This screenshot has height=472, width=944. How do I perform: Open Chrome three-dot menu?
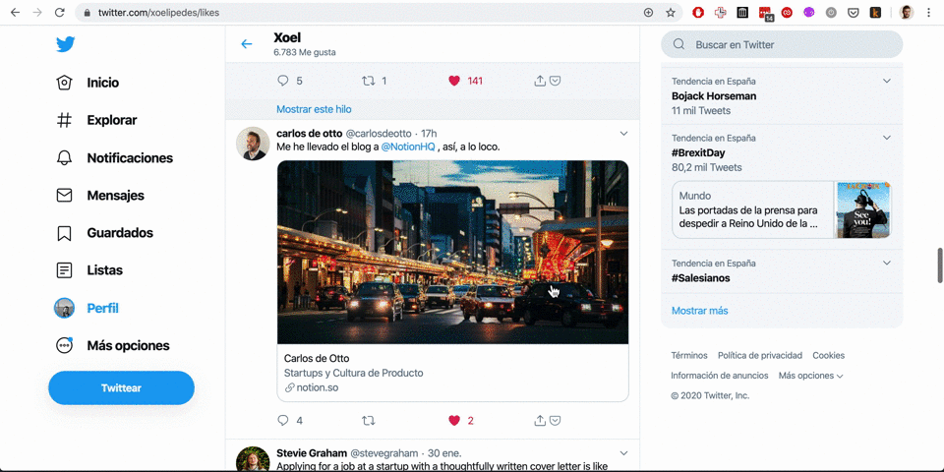[x=929, y=12]
